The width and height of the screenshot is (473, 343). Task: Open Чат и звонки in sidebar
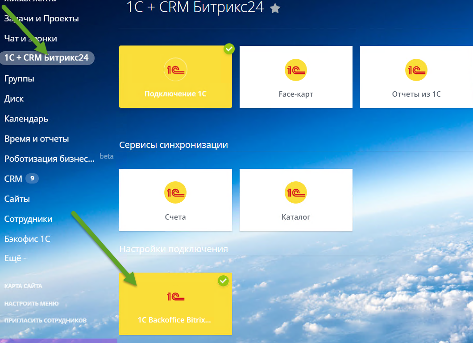tap(30, 39)
